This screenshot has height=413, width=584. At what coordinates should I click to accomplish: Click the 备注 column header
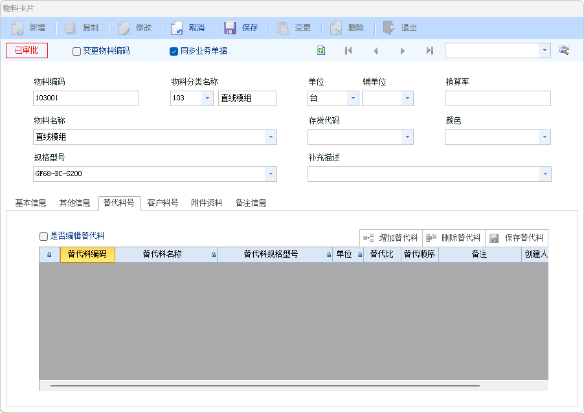[480, 254]
